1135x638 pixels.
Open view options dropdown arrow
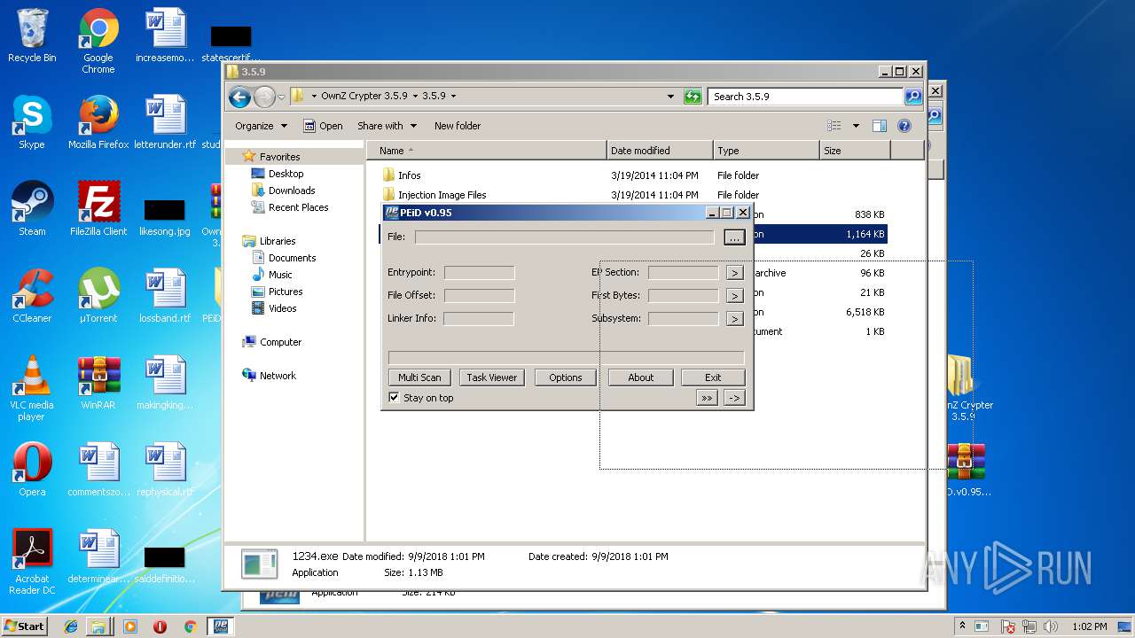click(856, 126)
